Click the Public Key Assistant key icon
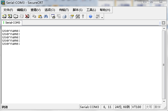Viewport: 168px width, 111px height. tap(83, 16)
